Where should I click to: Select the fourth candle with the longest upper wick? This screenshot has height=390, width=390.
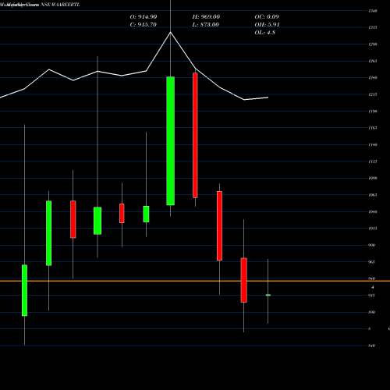97,221
